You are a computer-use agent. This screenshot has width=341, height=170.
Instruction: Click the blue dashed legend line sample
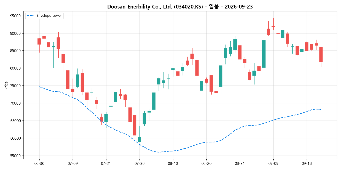[x=30, y=16]
